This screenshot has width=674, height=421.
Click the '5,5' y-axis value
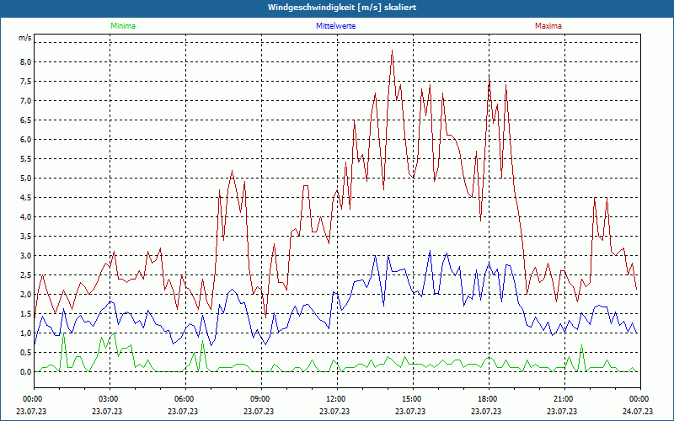click(x=25, y=158)
